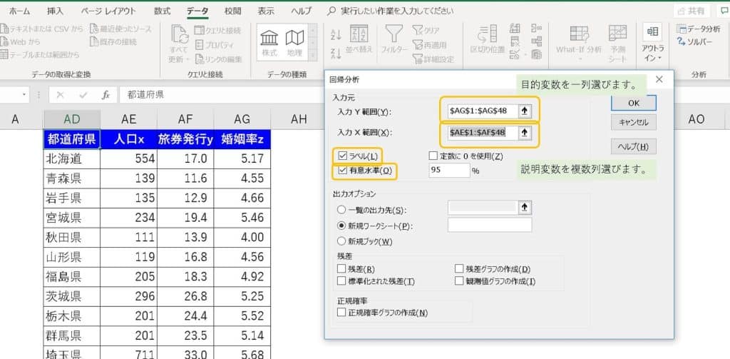Click the 入力 X 範囲 input field
730x359 pixels.
[x=483, y=133]
